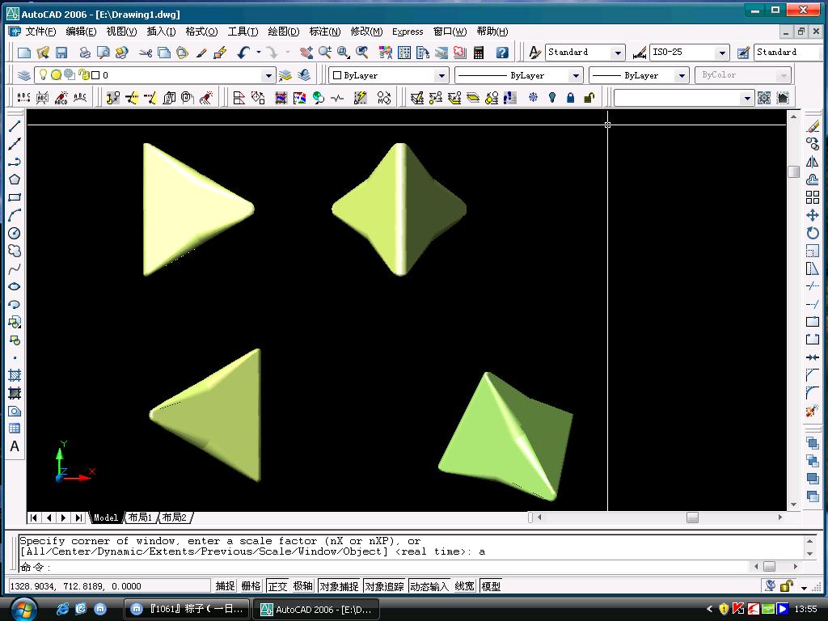The image size is (828, 621).
Task: Click the Zoom Realtime magnifier icon
Action: click(x=324, y=53)
